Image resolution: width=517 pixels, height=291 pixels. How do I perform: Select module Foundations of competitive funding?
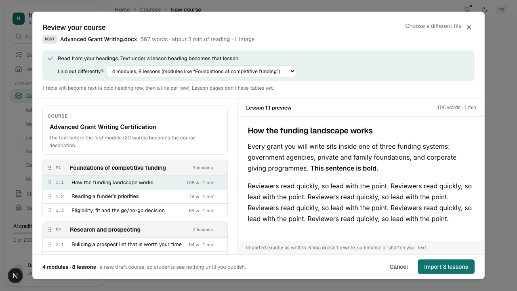tap(135, 168)
